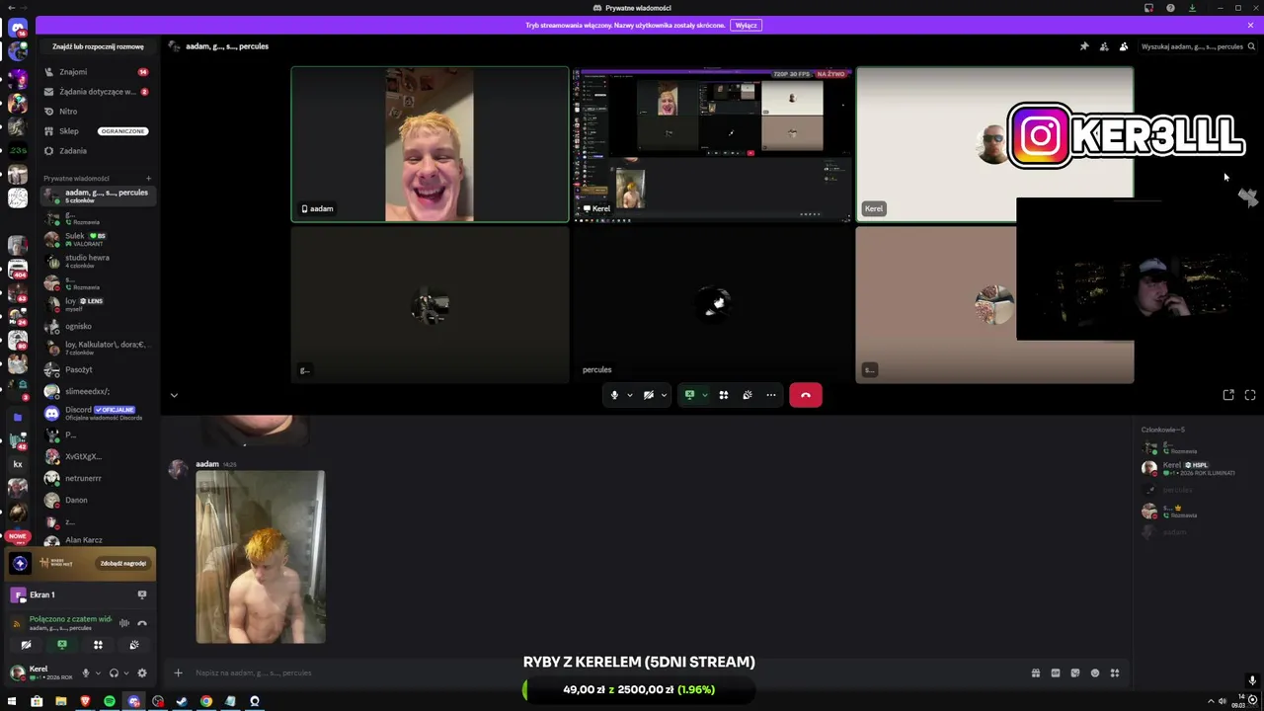The image size is (1264, 711).
Task: Focus aadam's video tile in call
Action: click(430, 144)
